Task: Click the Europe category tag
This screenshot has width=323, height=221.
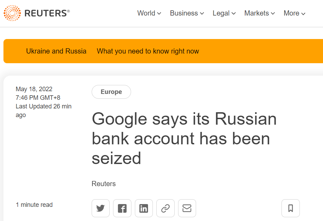Action: [x=111, y=92]
